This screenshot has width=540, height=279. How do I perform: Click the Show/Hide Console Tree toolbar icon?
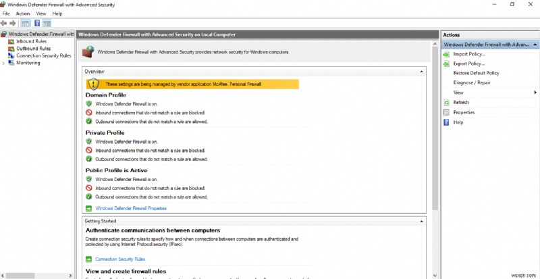click(25, 23)
